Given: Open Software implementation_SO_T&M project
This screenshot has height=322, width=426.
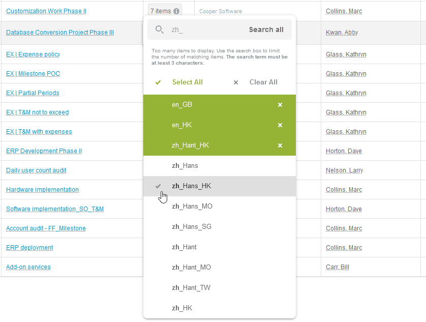Looking at the screenshot, I should pos(55,209).
